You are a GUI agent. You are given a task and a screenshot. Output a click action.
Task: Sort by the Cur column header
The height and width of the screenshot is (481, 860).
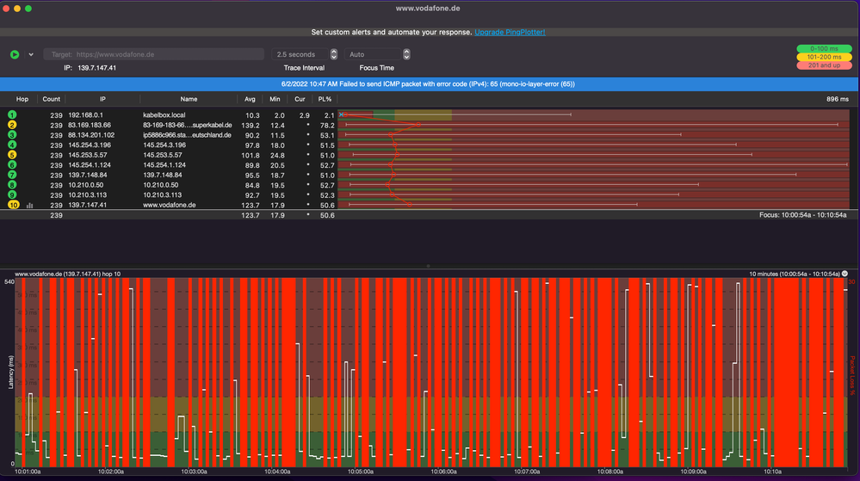300,99
